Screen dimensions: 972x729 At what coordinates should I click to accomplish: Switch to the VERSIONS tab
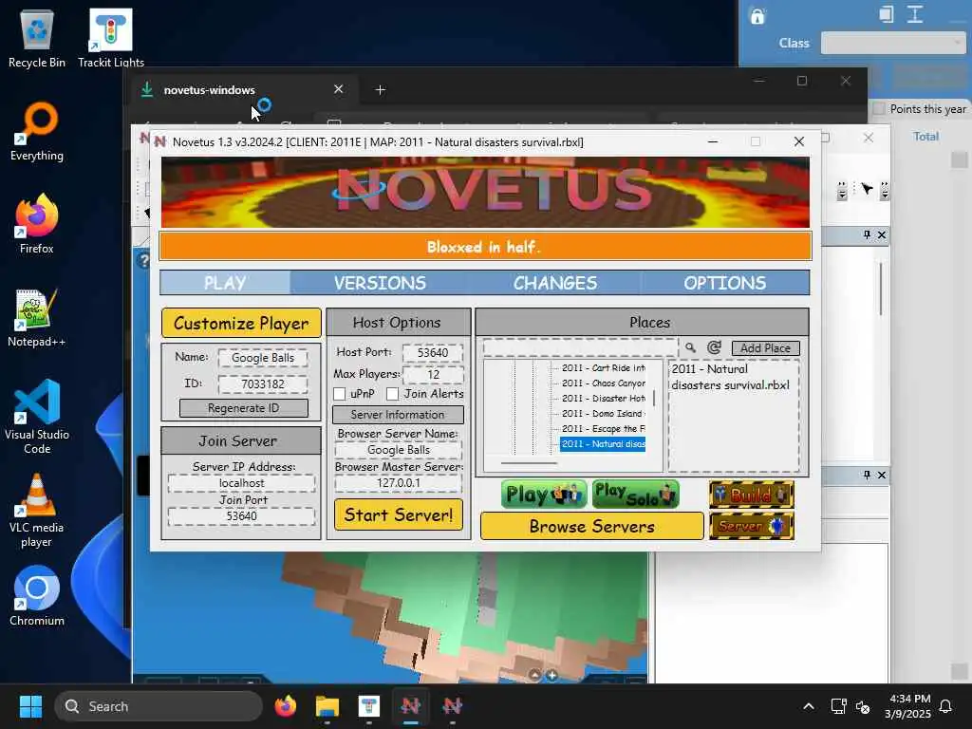(x=380, y=283)
